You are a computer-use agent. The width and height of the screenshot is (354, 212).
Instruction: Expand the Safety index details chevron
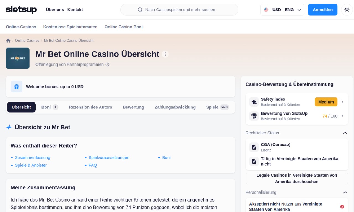[x=342, y=102]
